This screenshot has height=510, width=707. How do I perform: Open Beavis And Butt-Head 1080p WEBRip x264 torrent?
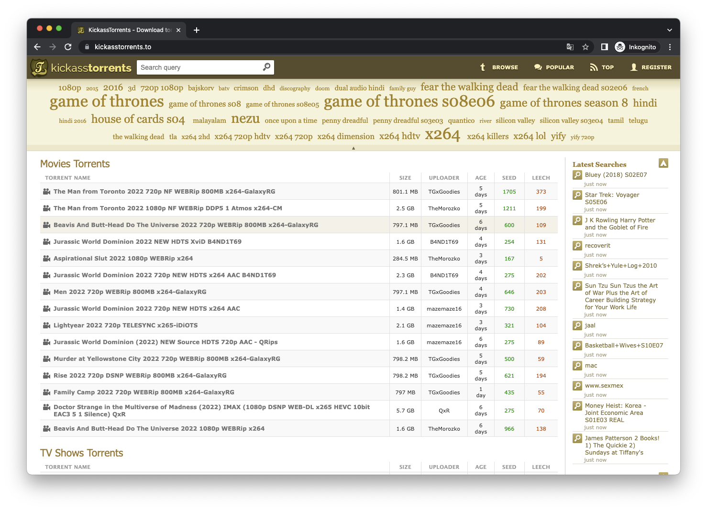click(159, 429)
